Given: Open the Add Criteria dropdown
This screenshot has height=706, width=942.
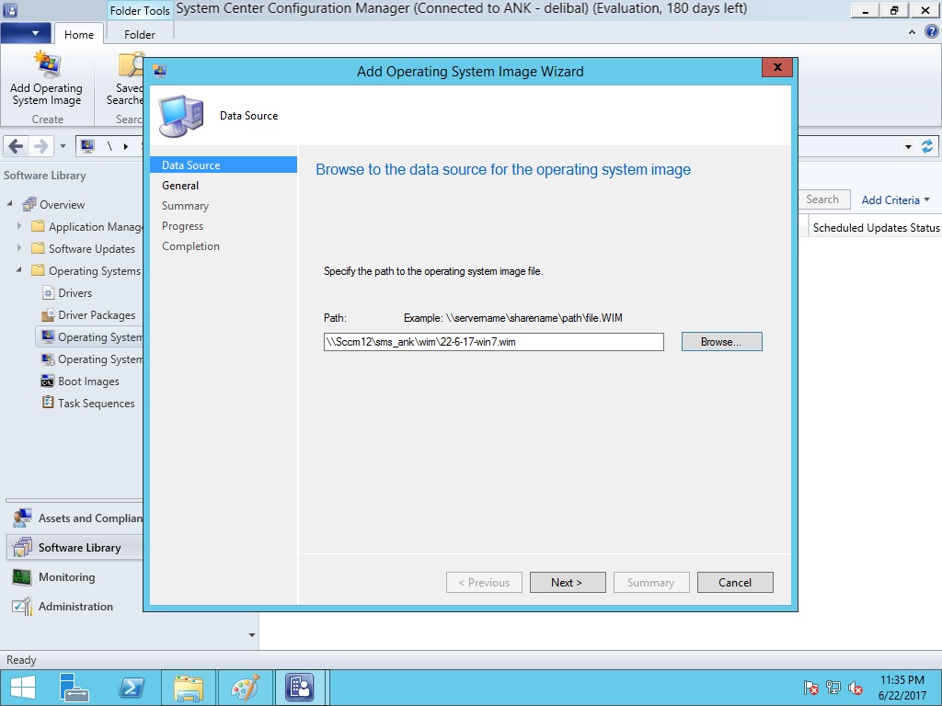Looking at the screenshot, I should click(x=895, y=200).
